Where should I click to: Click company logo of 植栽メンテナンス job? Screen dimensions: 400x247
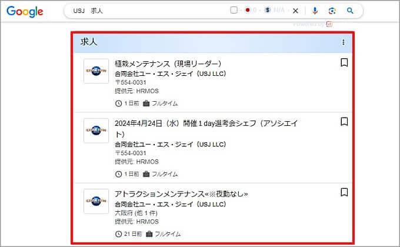tap(96, 71)
